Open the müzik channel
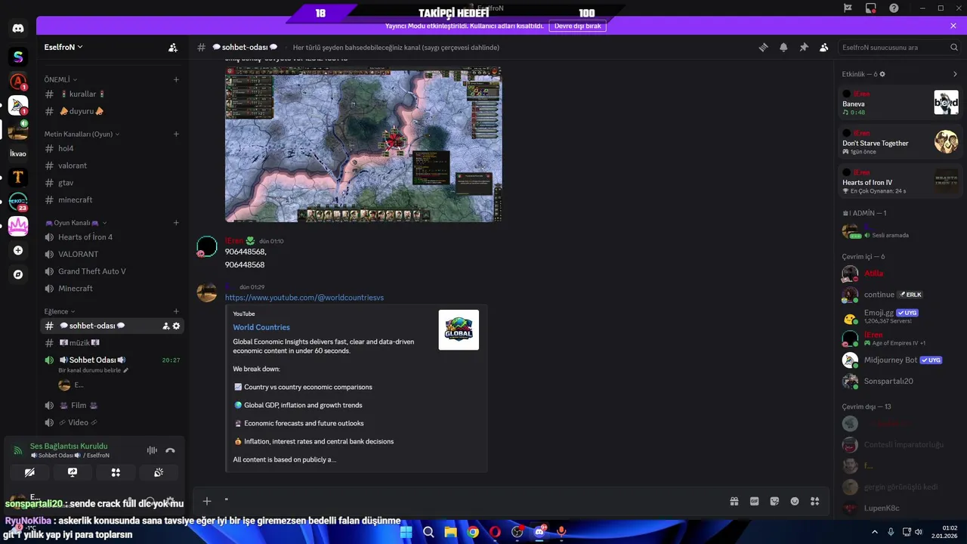 click(x=112, y=343)
